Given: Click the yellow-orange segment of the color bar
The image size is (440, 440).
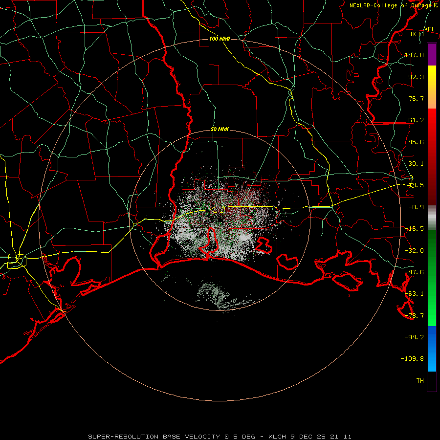Looking at the screenshot, I should point(432,87).
